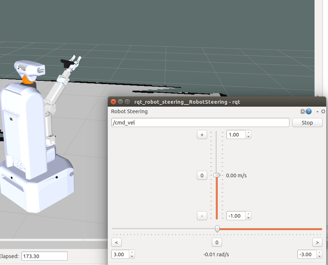Click the /cmd_vel topic input field
Image resolution: width=328 pixels, height=265 pixels.
tap(200, 123)
